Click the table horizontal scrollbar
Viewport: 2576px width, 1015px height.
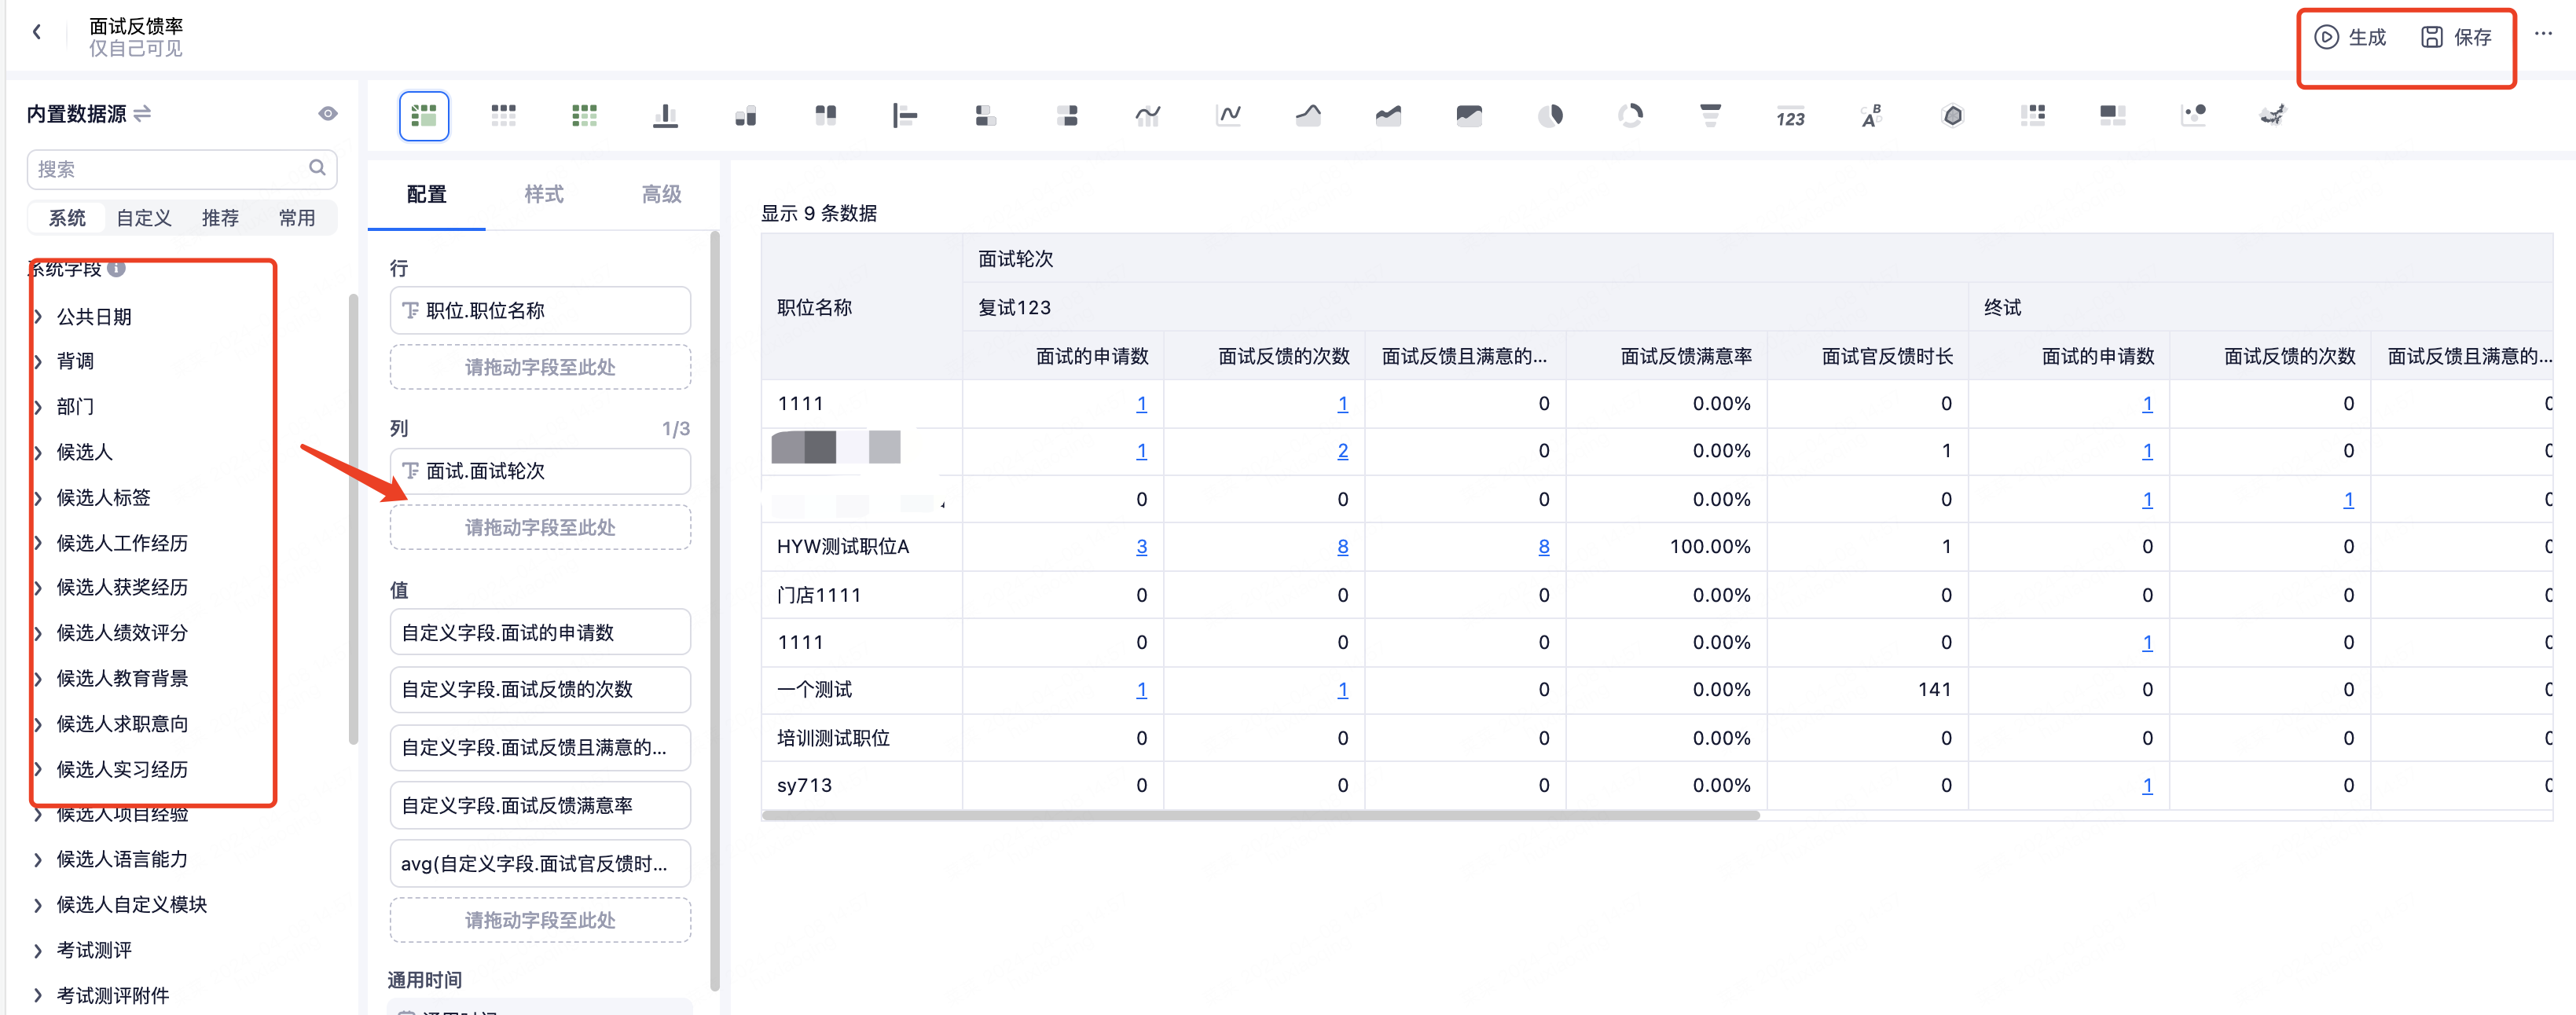point(1260,816)
